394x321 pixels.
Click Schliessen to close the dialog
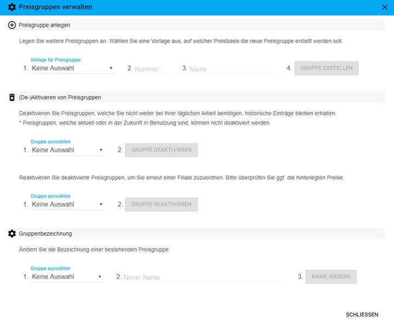pos(362,314)
